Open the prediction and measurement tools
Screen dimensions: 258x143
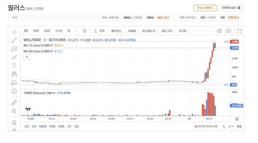click(x=14, y=83)
